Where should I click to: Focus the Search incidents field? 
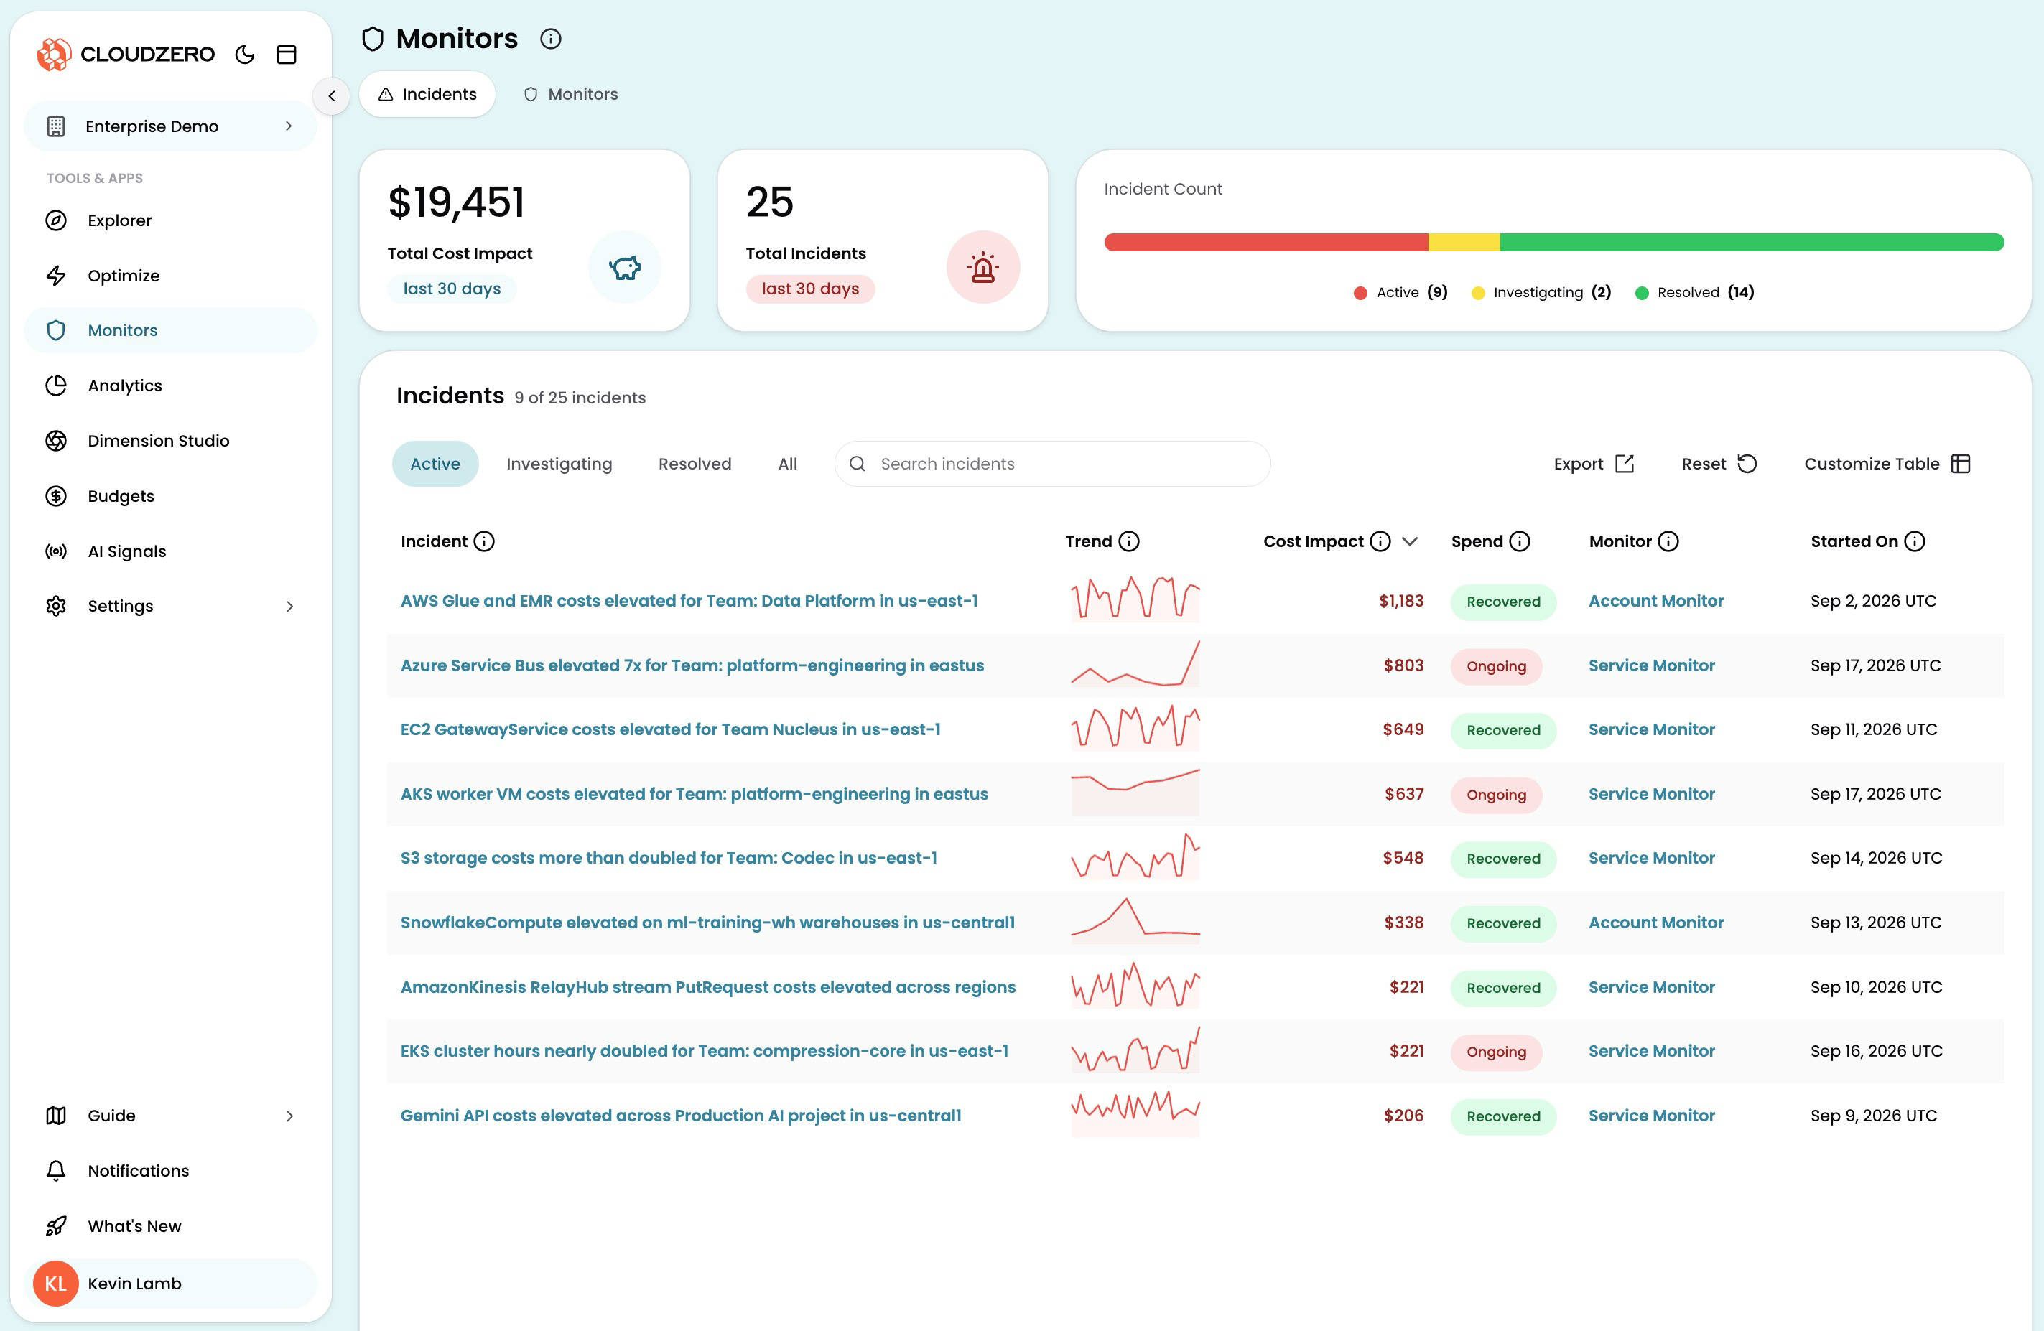pyautogui.click(x=1052, y=464)
